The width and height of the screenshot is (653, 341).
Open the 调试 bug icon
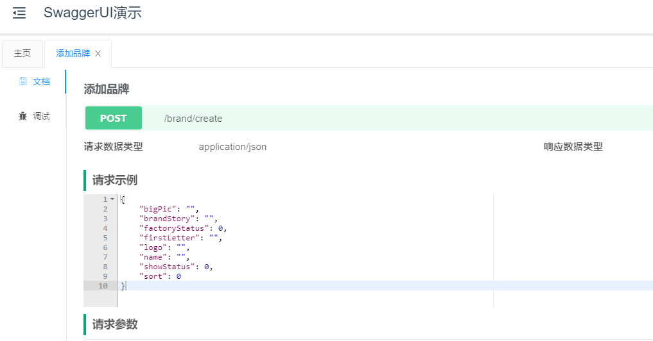click(x=23, y=116)
